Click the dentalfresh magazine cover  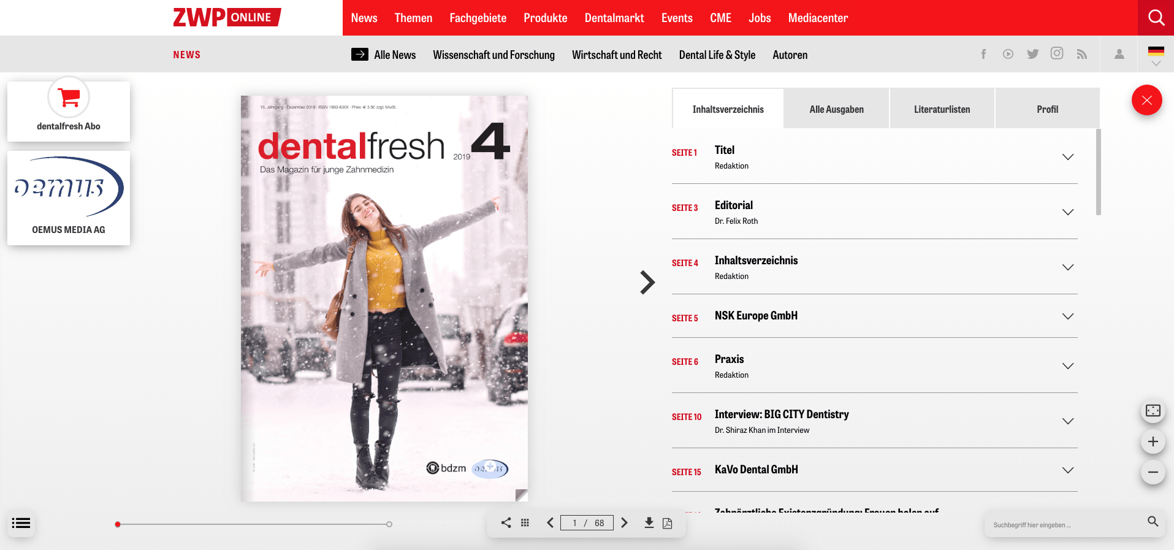[x=384, y=299]
